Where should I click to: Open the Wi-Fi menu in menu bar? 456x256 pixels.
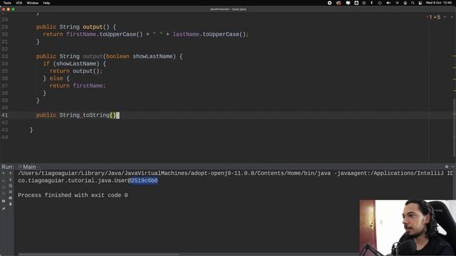point(397,3)
